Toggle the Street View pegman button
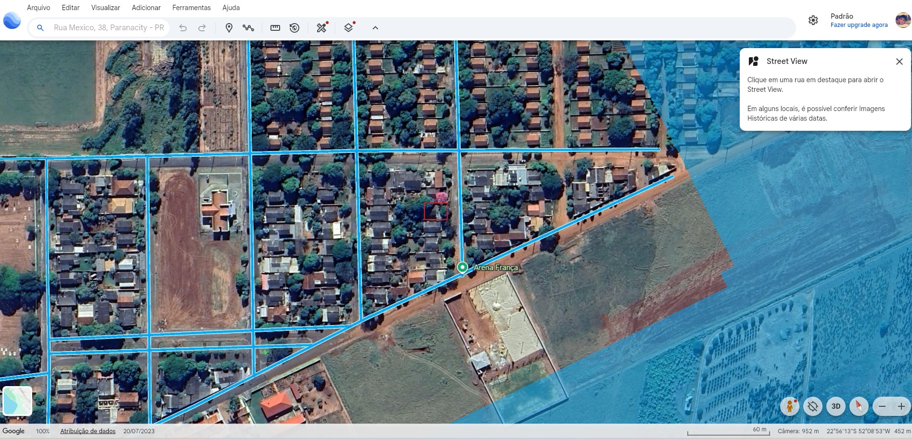Image resolution: width=912 pixels, height=439 pixels. [x=789, y=406]
